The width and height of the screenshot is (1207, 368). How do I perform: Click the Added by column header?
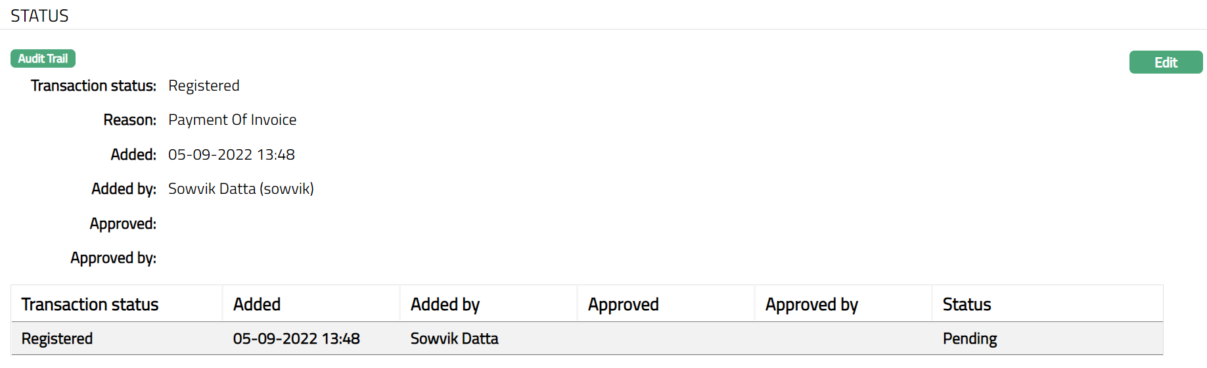click(x=445, y=304)
